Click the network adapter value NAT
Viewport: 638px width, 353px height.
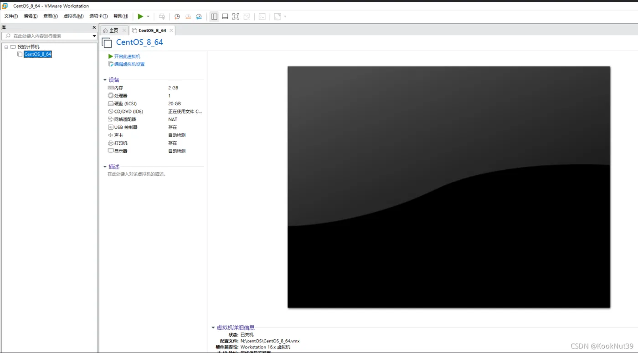tap(173, 119)
